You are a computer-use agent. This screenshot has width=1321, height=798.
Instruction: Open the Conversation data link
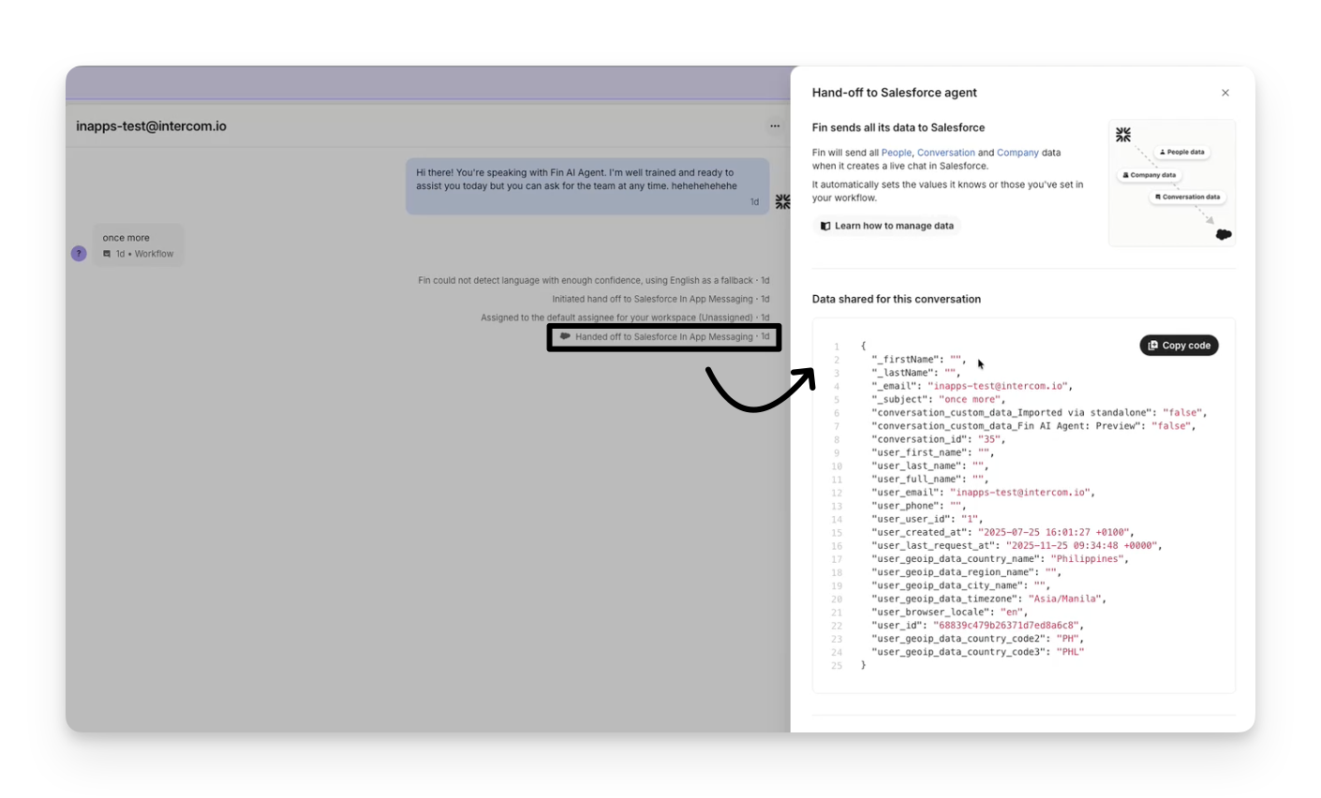[x=945, y=153]
